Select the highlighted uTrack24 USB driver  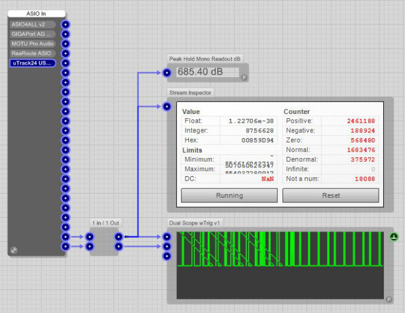point(32,63)
